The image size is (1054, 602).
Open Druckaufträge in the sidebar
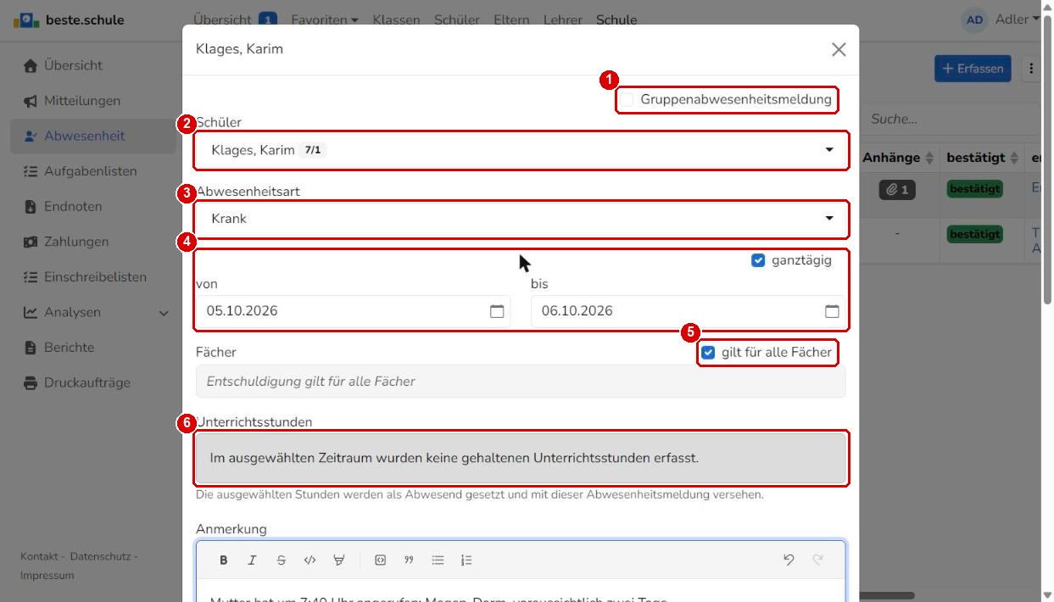coord(93,382)
